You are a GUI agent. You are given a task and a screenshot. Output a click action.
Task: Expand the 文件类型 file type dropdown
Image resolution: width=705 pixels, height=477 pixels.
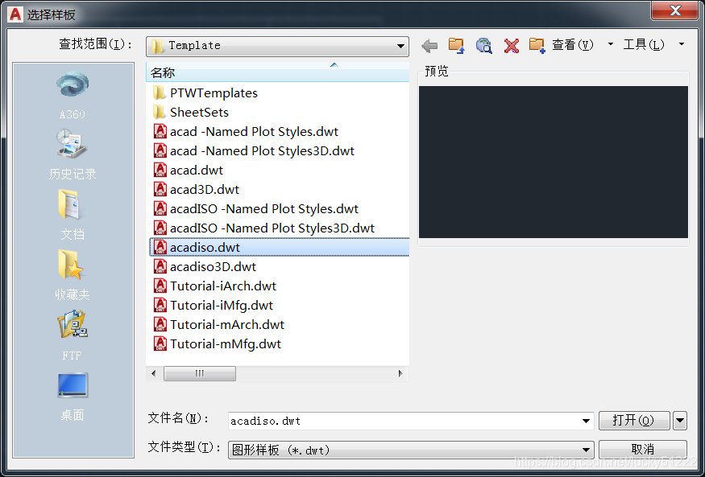tap(586, 450)
